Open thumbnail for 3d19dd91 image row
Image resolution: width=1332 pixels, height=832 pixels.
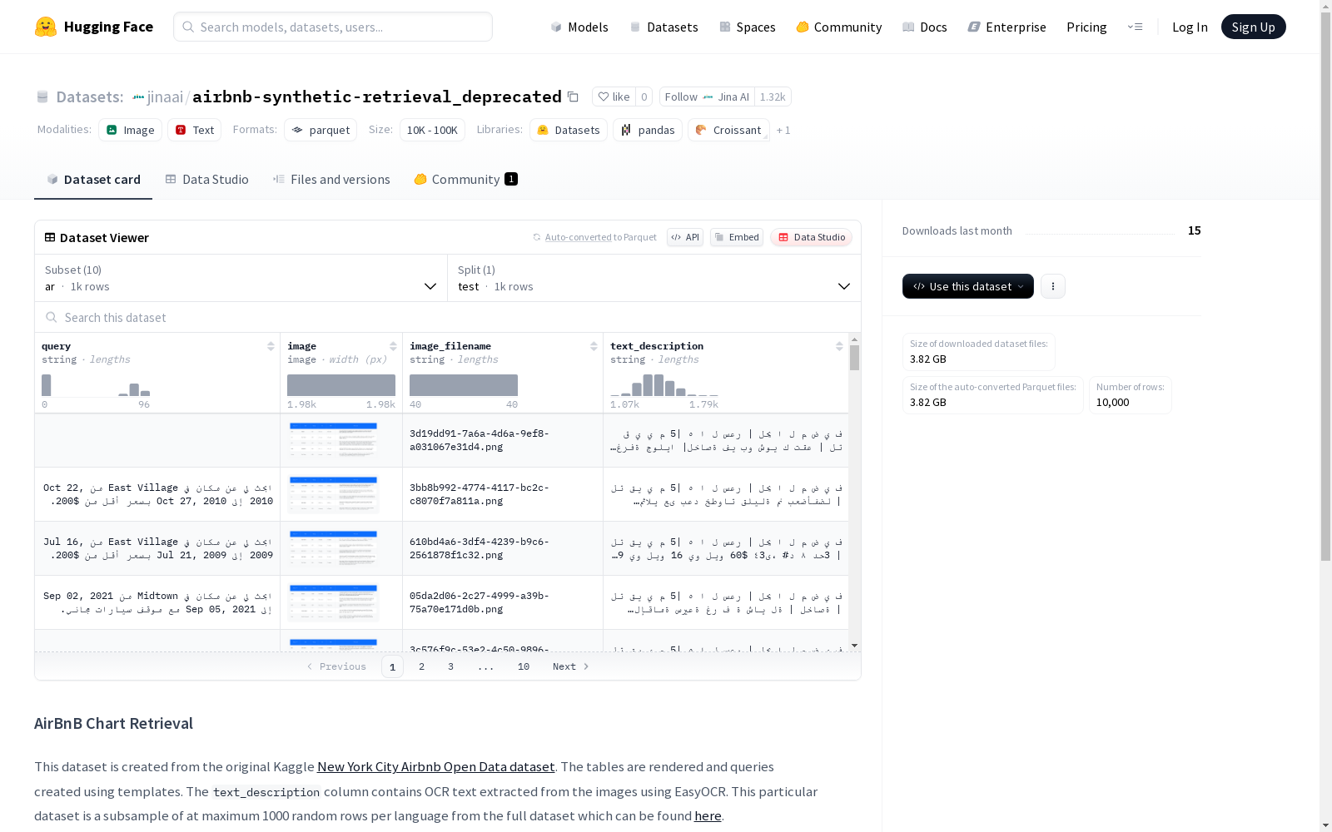click(334, 440)
